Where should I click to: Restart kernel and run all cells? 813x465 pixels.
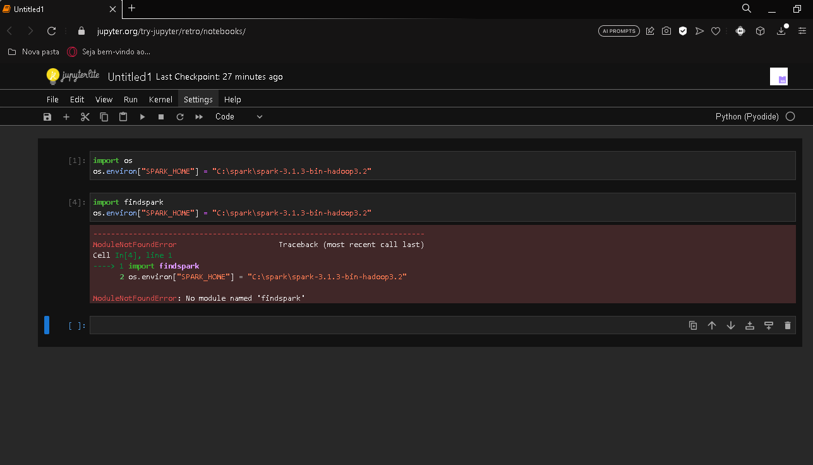pos(199,117)
